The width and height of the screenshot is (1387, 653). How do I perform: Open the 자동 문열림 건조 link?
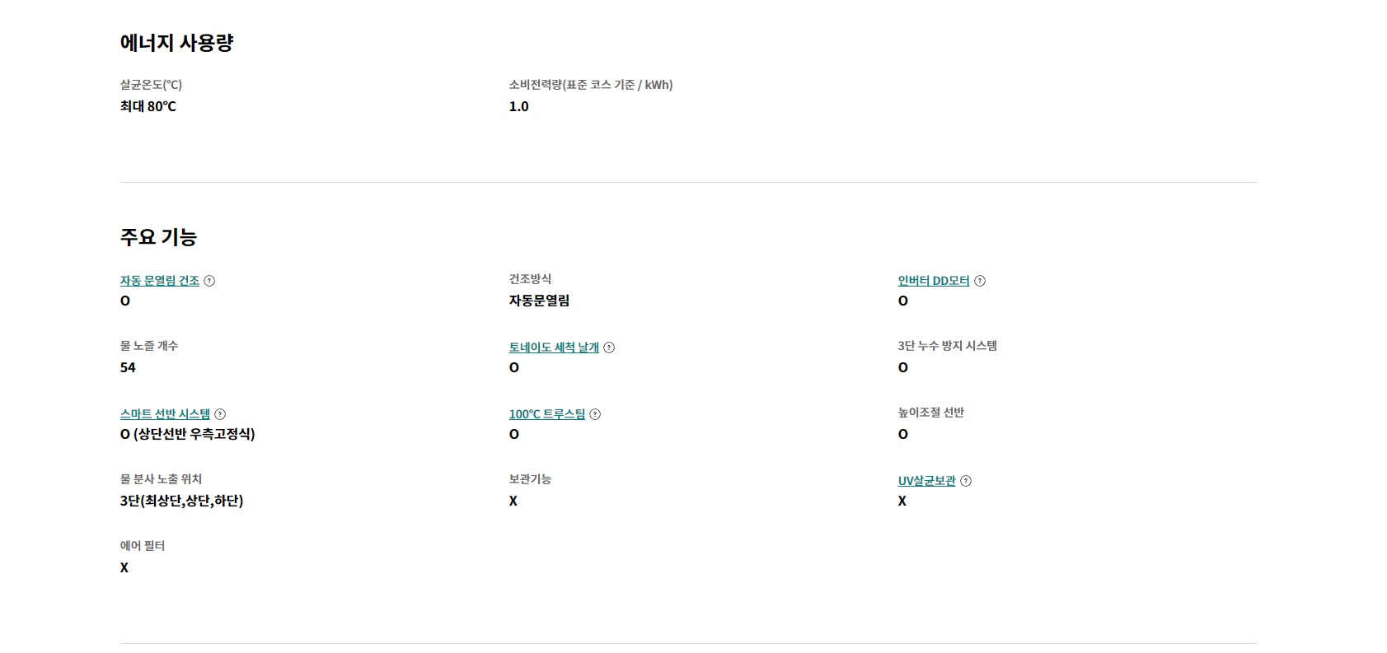coord(160,281)
